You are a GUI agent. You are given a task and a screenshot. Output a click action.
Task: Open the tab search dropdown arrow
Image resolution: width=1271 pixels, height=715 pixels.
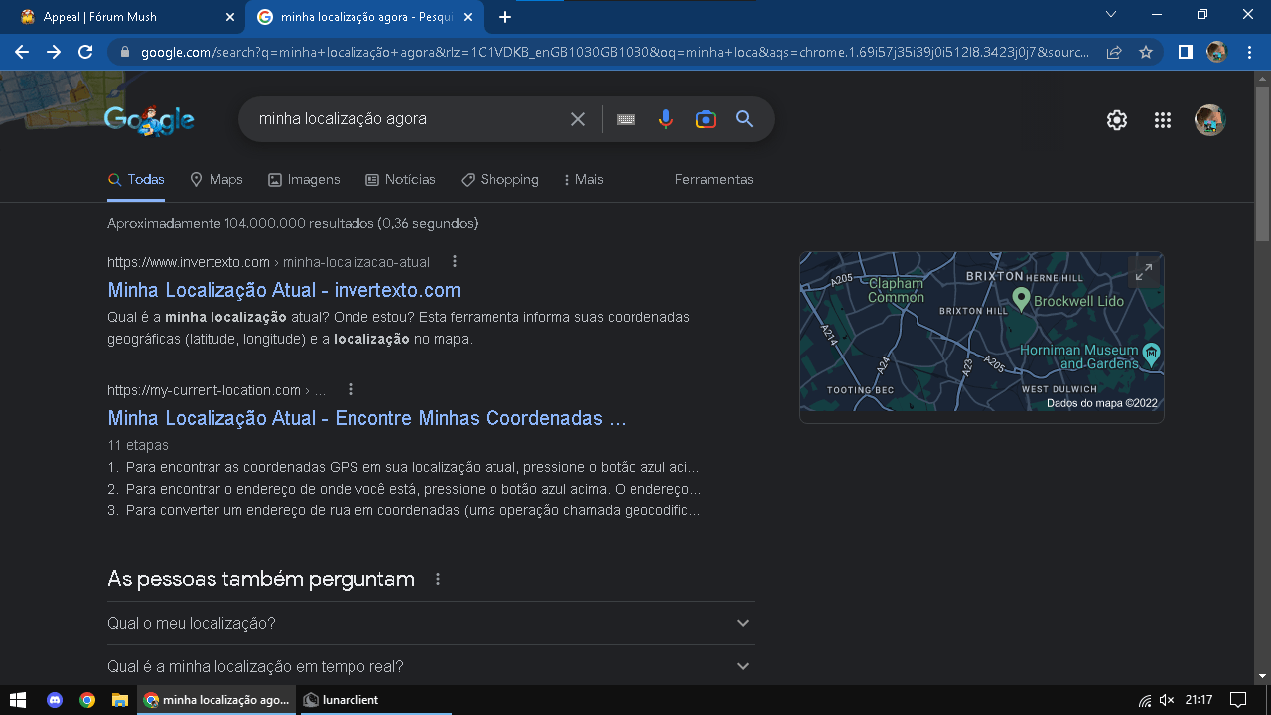pos(1111,15)
